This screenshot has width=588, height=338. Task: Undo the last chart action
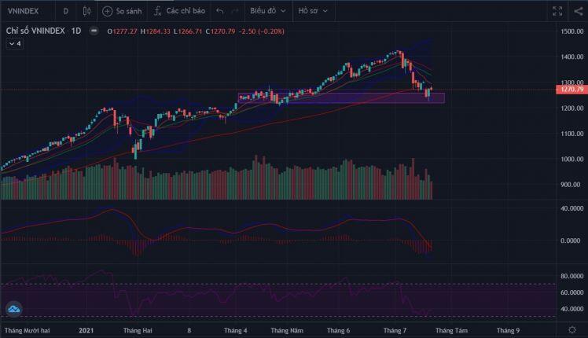220,11
